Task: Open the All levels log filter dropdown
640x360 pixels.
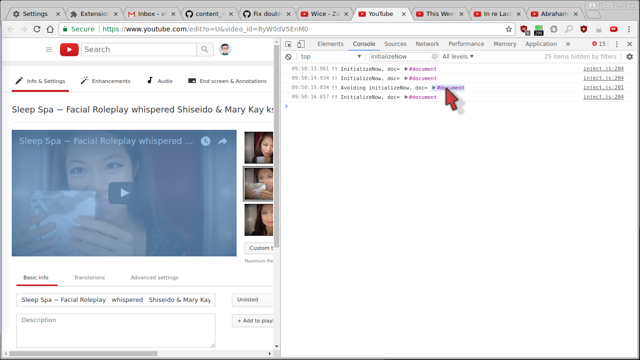Action: point(458,56)
